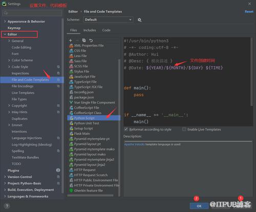Select the JavaScript File template icon
256x212 pixels.
tap(71, 77)
